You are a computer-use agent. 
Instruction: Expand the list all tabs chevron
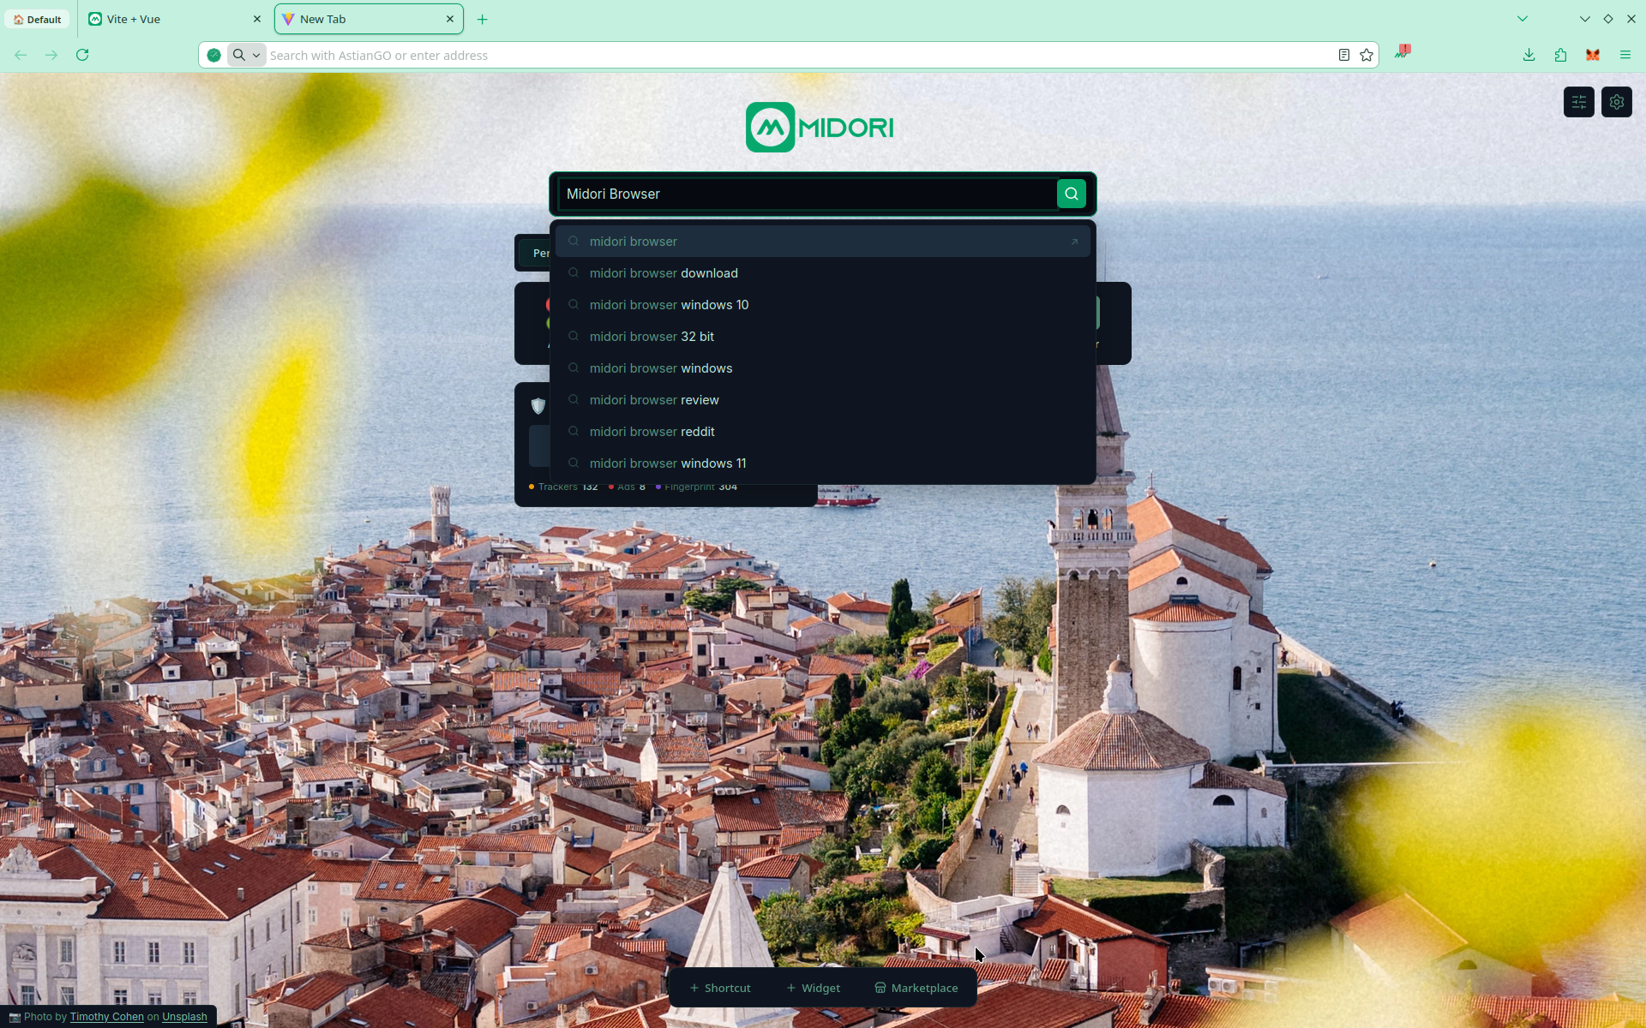point(1522,19)
